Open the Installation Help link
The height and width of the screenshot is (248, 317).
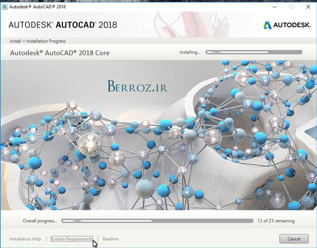(25, 239)
